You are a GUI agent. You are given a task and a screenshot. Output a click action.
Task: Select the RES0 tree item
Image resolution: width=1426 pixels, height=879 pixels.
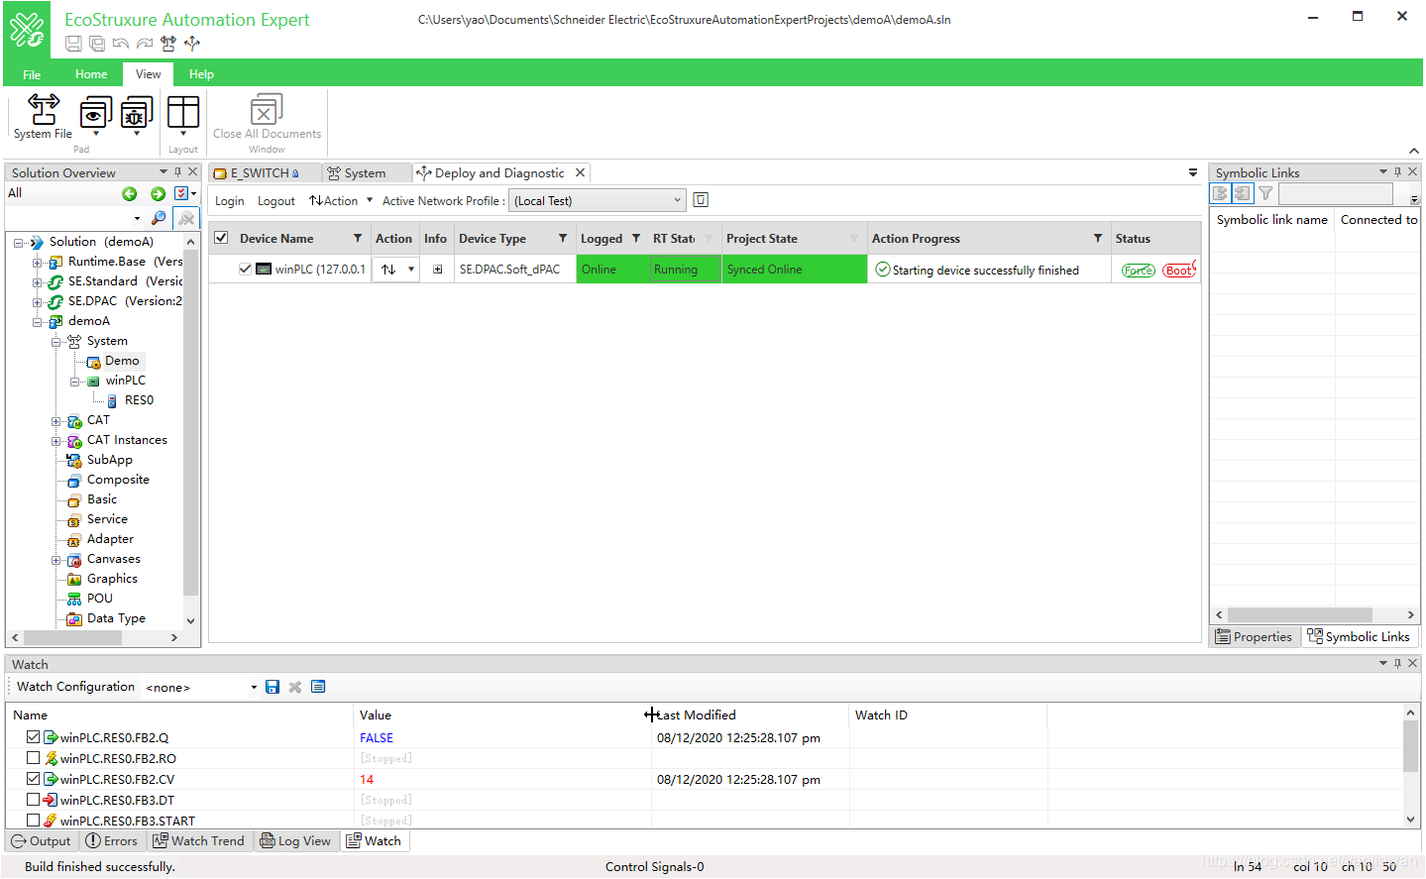(x=139, y=400)
